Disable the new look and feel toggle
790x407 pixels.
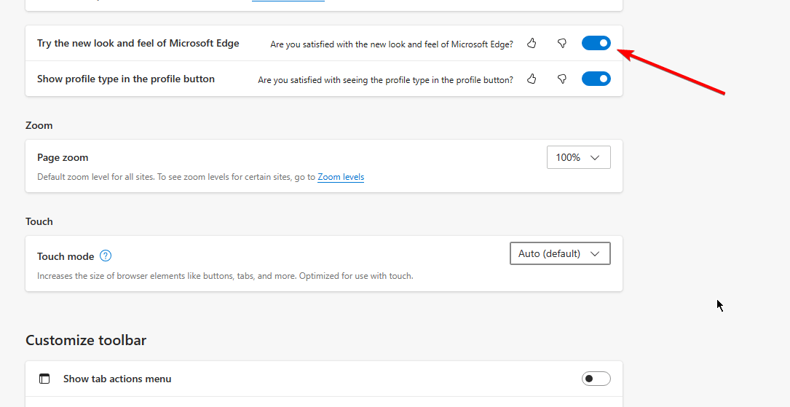[x=596, y=44]
